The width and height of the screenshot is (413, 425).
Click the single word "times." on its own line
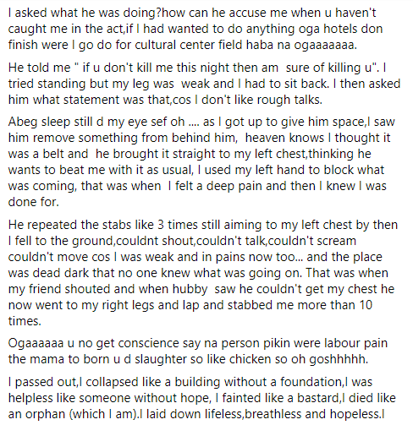click(25, 321)
